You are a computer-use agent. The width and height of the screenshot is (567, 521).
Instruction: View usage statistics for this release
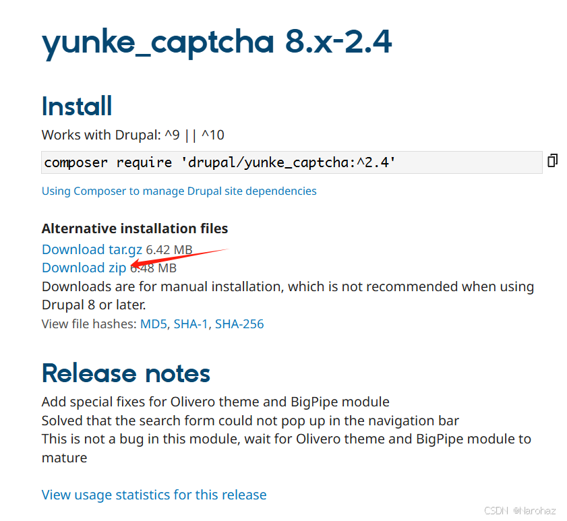click(154, 495)
